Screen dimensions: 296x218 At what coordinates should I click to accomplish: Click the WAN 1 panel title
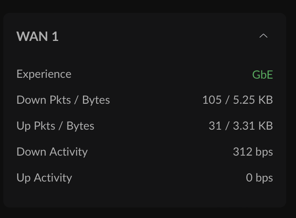click(x=37, y=36)
